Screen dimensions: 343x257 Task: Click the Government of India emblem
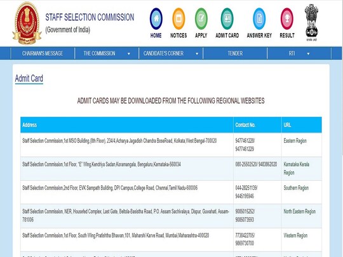(x=311, y=22)
